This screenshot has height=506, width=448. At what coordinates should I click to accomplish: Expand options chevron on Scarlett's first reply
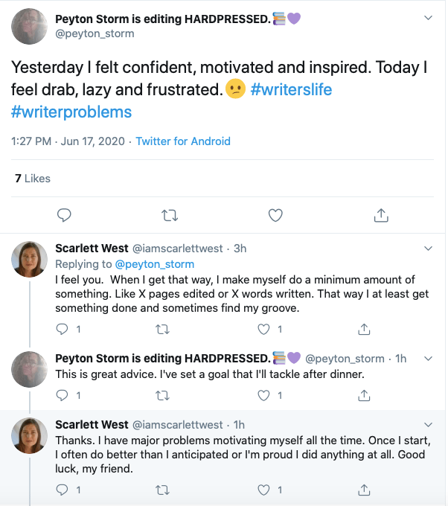click(428, 248)
